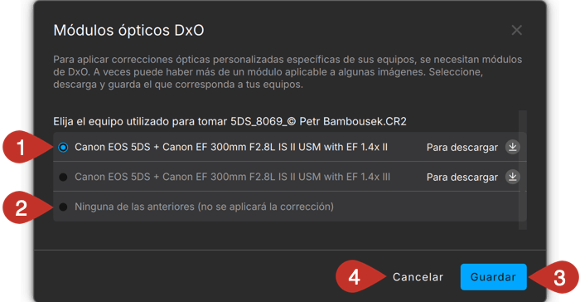Download the EF 1.4x III optical module
This screenshot has width=580, height=302.
[x=512, y=177]
